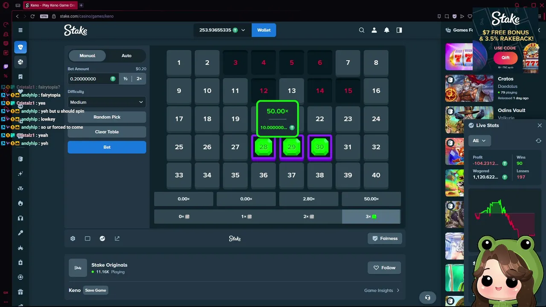Toggle the side panel layout icon
This screenshot has width=546, height=307.
(x=399, y=30)
